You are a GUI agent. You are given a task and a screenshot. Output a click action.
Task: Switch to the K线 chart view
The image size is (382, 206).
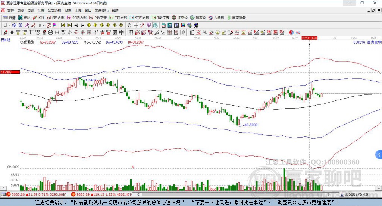(38, 18)
